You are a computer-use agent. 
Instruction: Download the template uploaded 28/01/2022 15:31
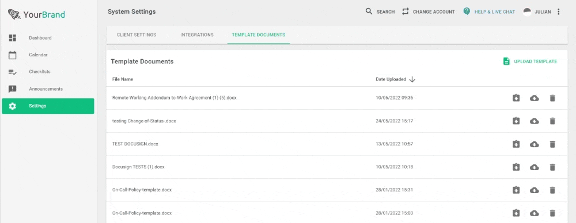click(535, 190)
